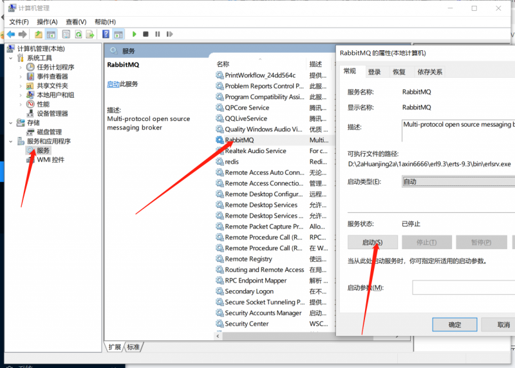Open the 文件(F) menu

[x=19, y=22]
